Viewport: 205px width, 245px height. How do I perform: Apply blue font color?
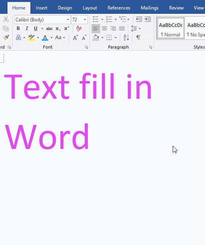click(45, 38)
